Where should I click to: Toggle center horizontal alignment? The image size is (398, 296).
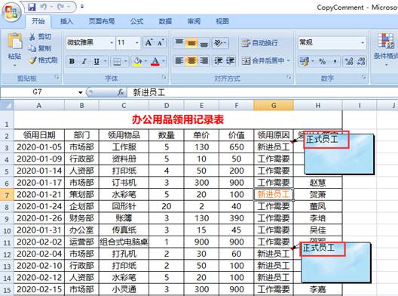[x=191, y=60]
